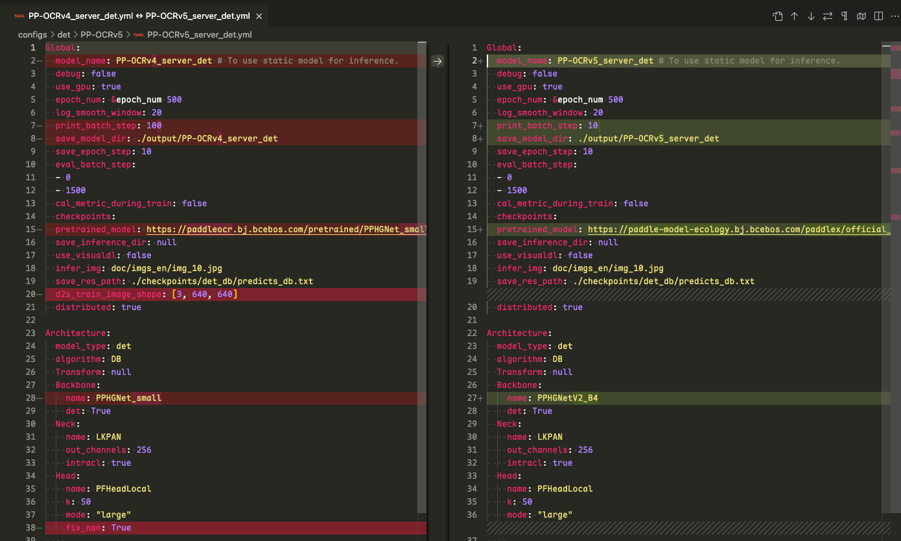Expand the det folder breadcrumb
901x541 pixels.
pos(64,34)
